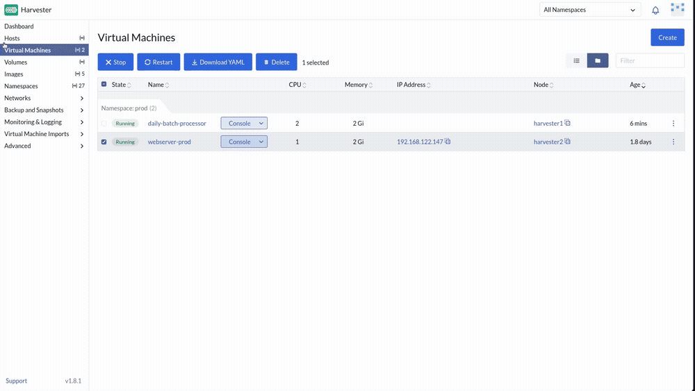
Task: Open Console dropdown arrow for daily-batch-processor
Action: (x=261, y=123)
